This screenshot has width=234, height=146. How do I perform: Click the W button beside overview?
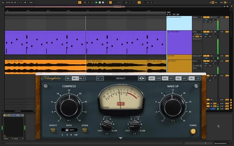point(227,6)
